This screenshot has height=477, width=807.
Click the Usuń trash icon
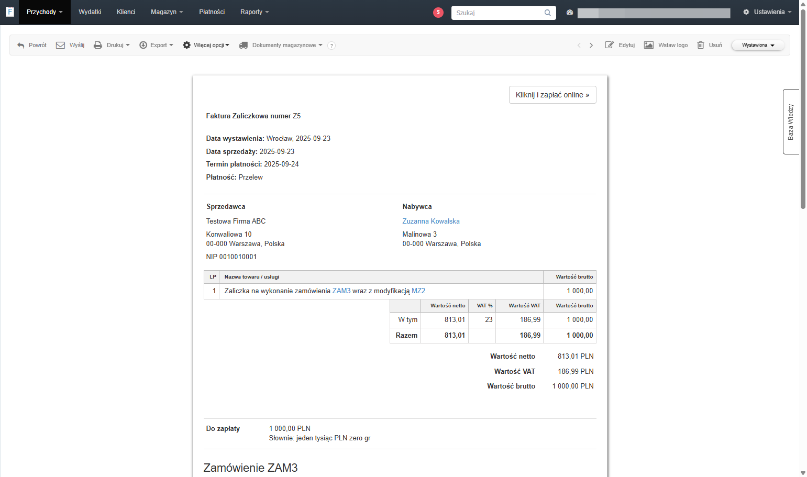click(x=701, y=45)
